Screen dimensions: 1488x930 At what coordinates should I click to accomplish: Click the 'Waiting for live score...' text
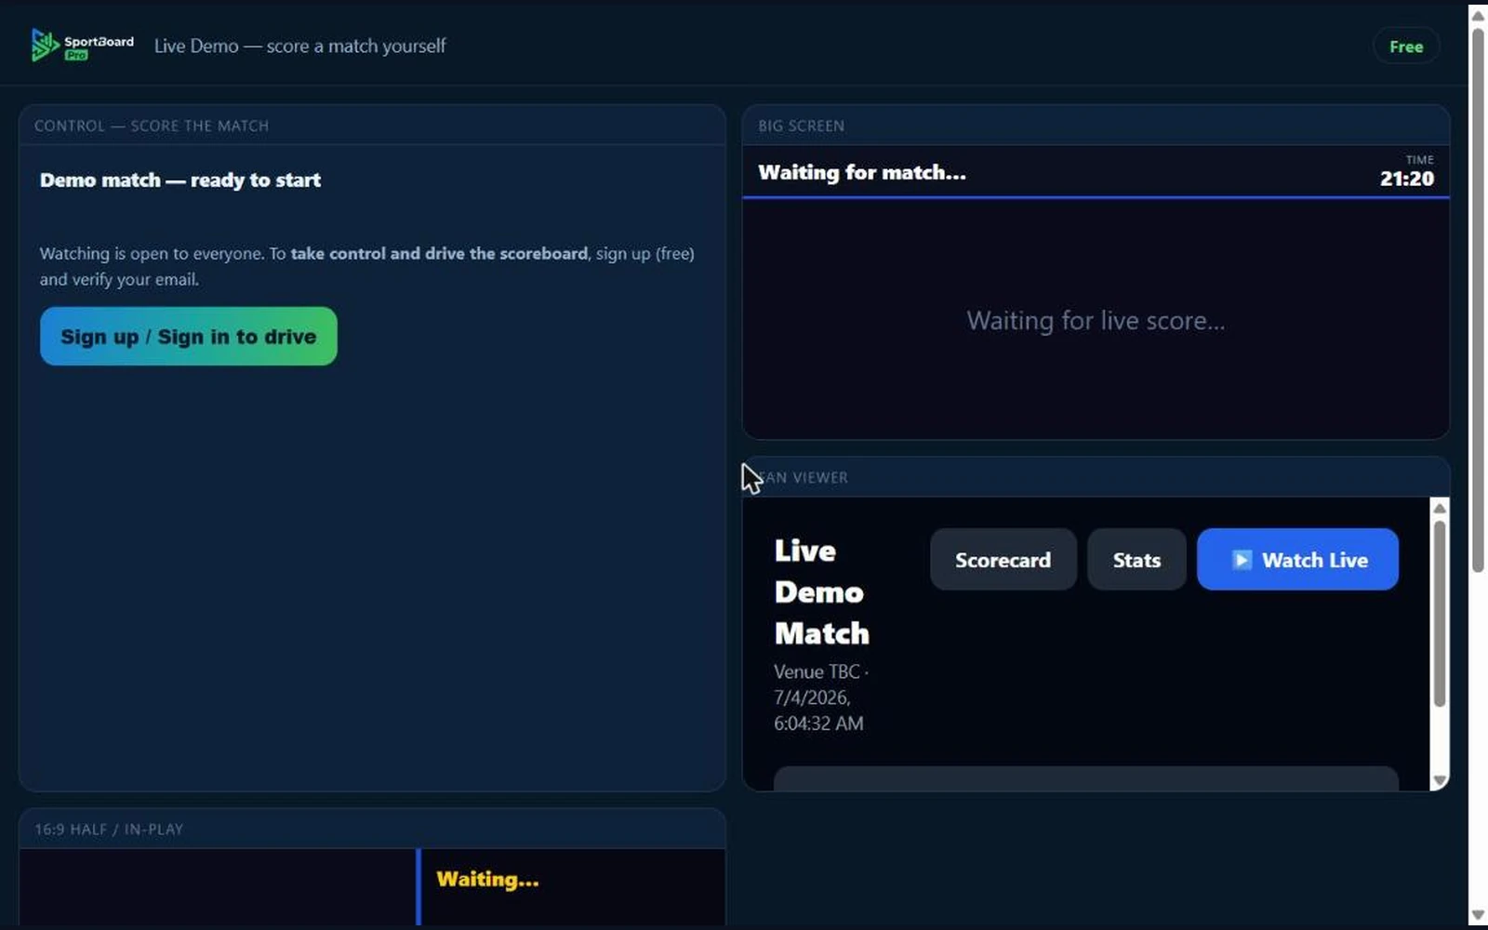1096,321
